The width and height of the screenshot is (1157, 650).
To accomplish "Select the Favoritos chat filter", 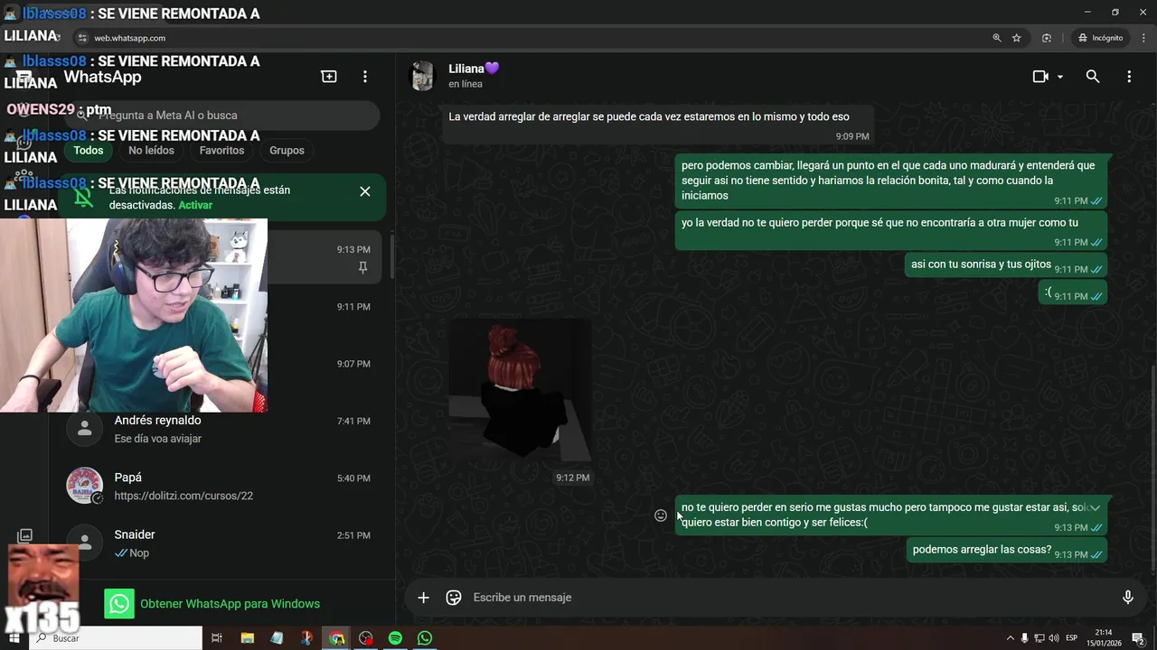I will pos(221,151).
